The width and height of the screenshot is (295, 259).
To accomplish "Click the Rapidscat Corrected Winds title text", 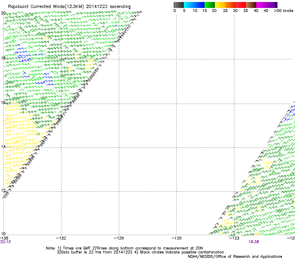I will [69, 6].
